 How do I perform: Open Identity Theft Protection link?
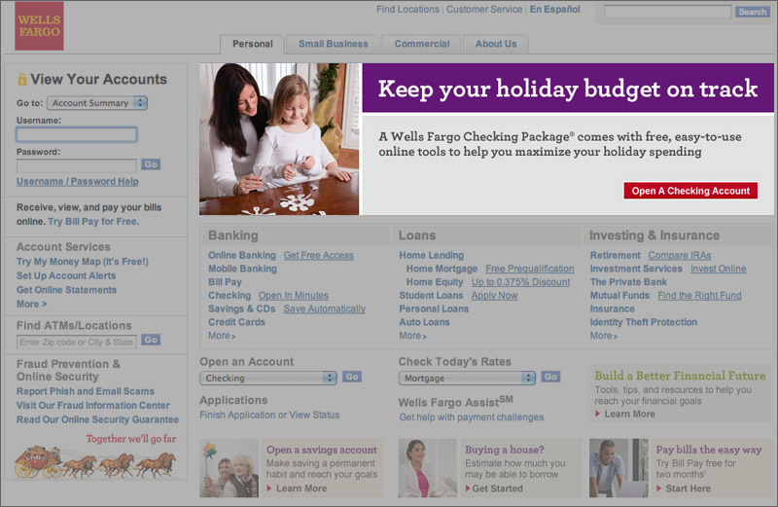pyautogui.click(x=644, y=322)
